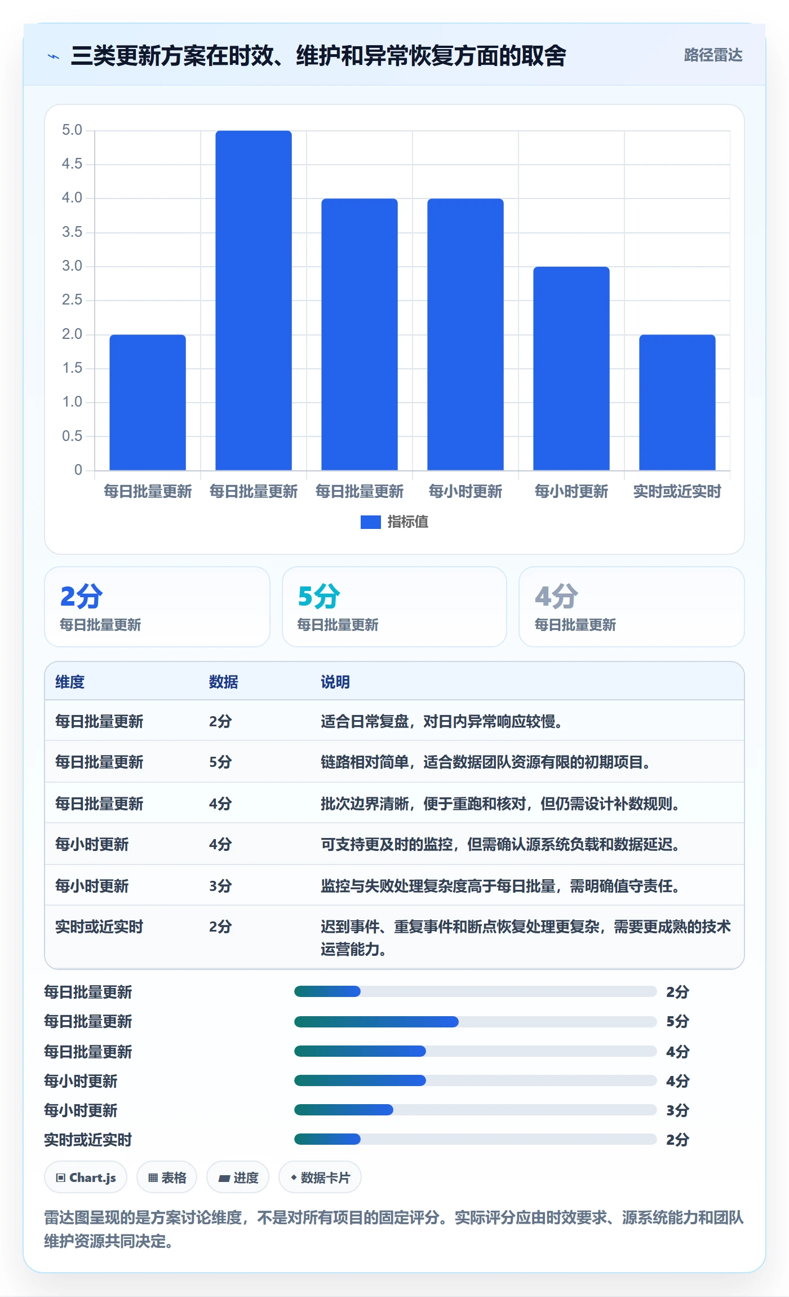This screenshot has height=1297, width=789.
Task: Click the 每小时更新 progress bar showing 4分
Action: click(475, 1080)
